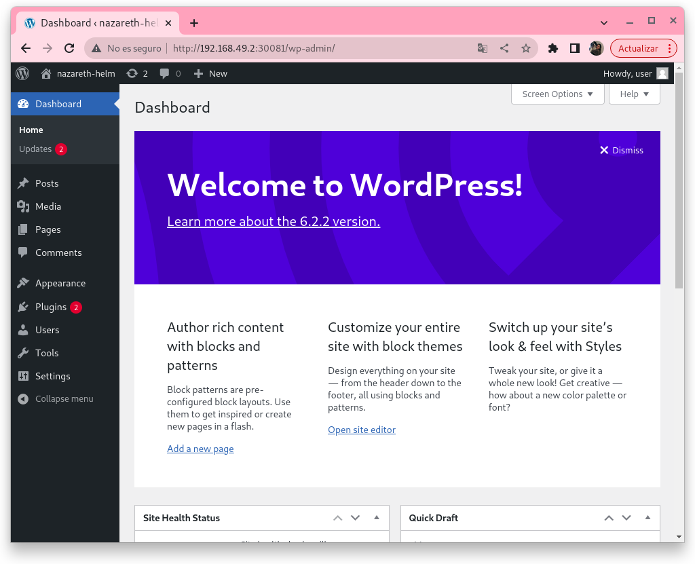
Task: Open the browser extensions puzzle icon
Action: pos(553,48)
